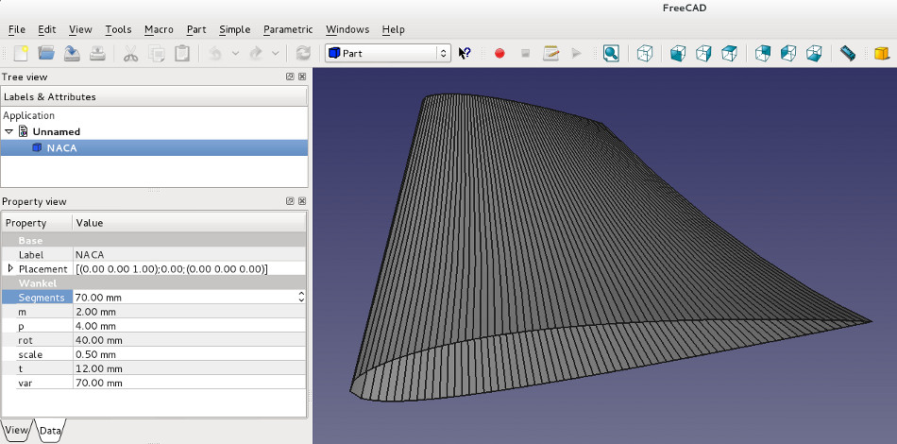Image resolution: width=897 pixels, height=444 pixels.
Task: Undock the Property view panel
Action: click(290, 201)
